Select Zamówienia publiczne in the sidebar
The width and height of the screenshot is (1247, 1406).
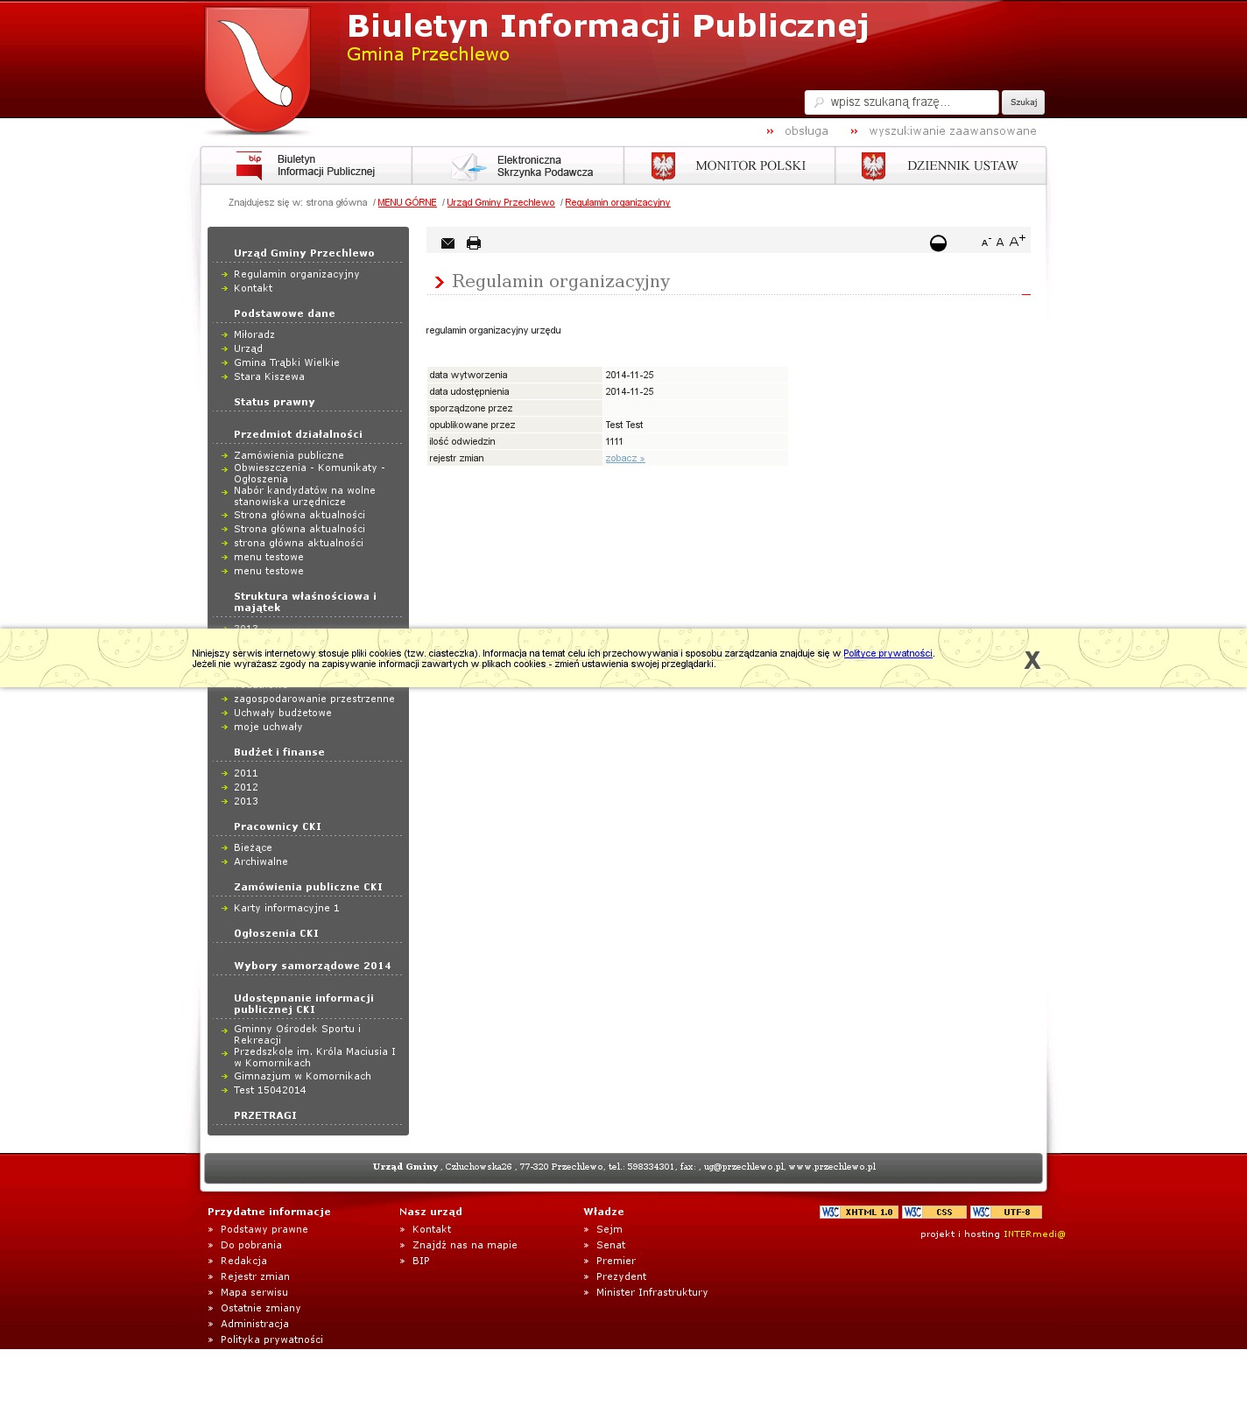[x=288, y=455]
